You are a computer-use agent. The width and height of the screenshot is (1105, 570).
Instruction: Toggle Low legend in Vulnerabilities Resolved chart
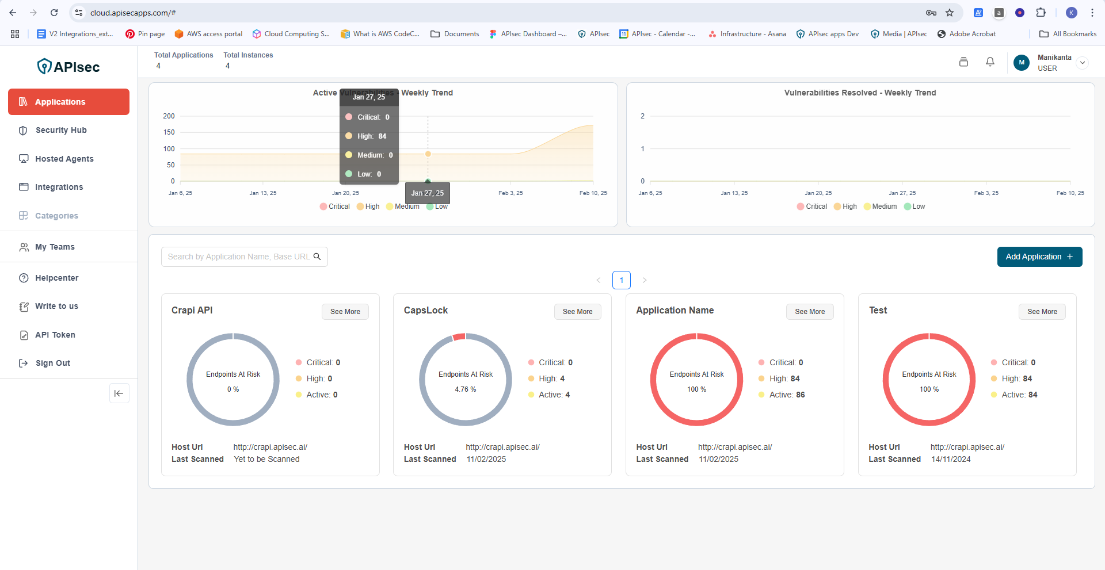coord(914,206)
